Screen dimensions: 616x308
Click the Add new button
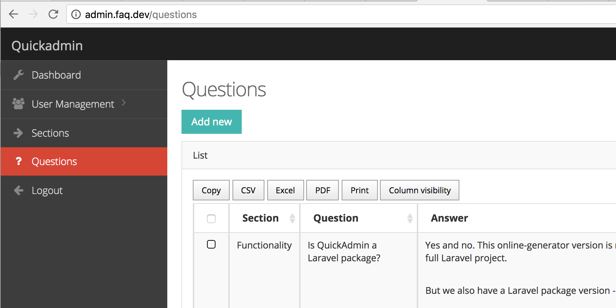(212, 122)
